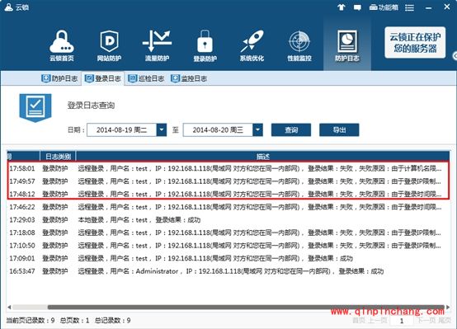Open the 功能箱 toolbox
Screen dimensions: 457x329
[x=384, y=7]
